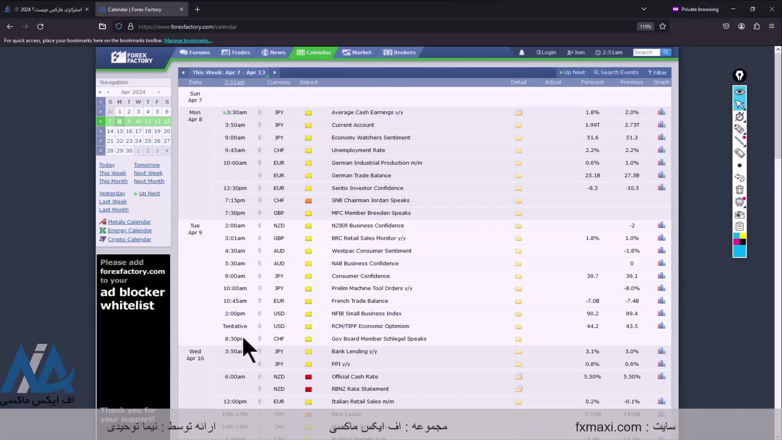Go to next week using right arrow
Screen dimensions: 782x440
(275, 73)
